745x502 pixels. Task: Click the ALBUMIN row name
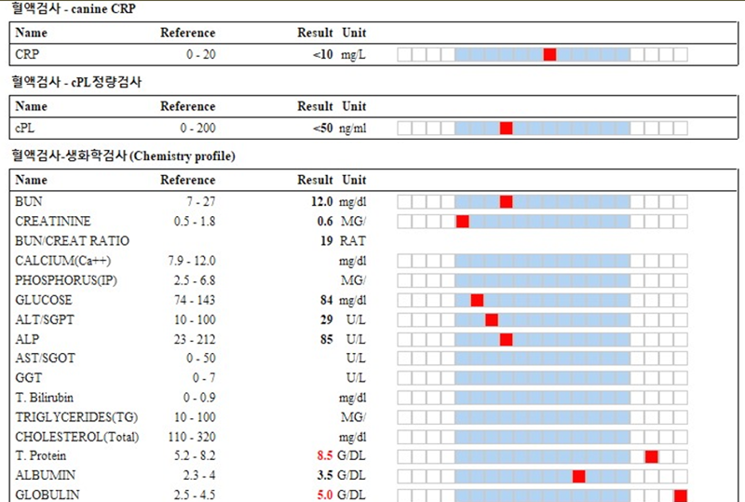tap(45, 475)
